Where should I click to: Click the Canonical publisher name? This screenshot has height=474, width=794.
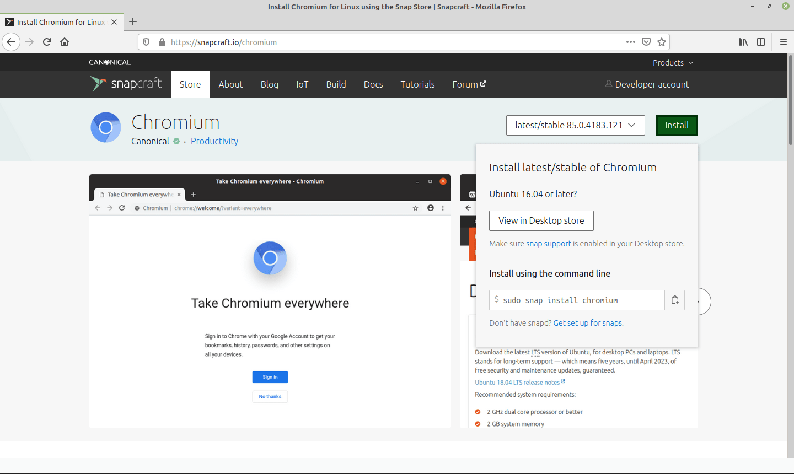point(150,141)
